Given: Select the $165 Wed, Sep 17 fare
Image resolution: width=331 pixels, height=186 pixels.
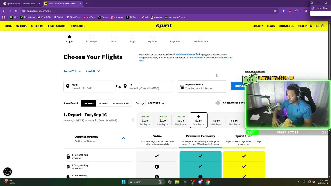Looking at the screenshot, I should (x=216, y=120).
